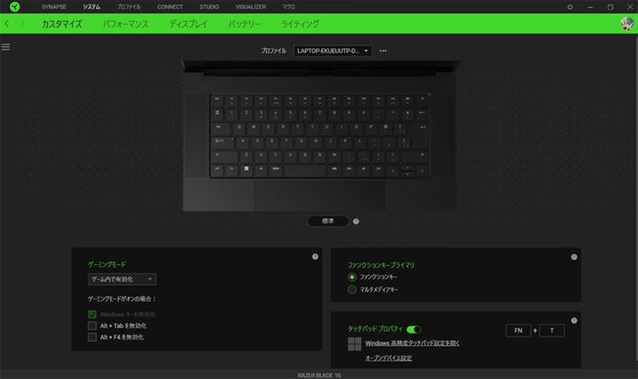The image size is (638, 379).
Task: Open the settings gear in title bar
Action: point(570,7)
